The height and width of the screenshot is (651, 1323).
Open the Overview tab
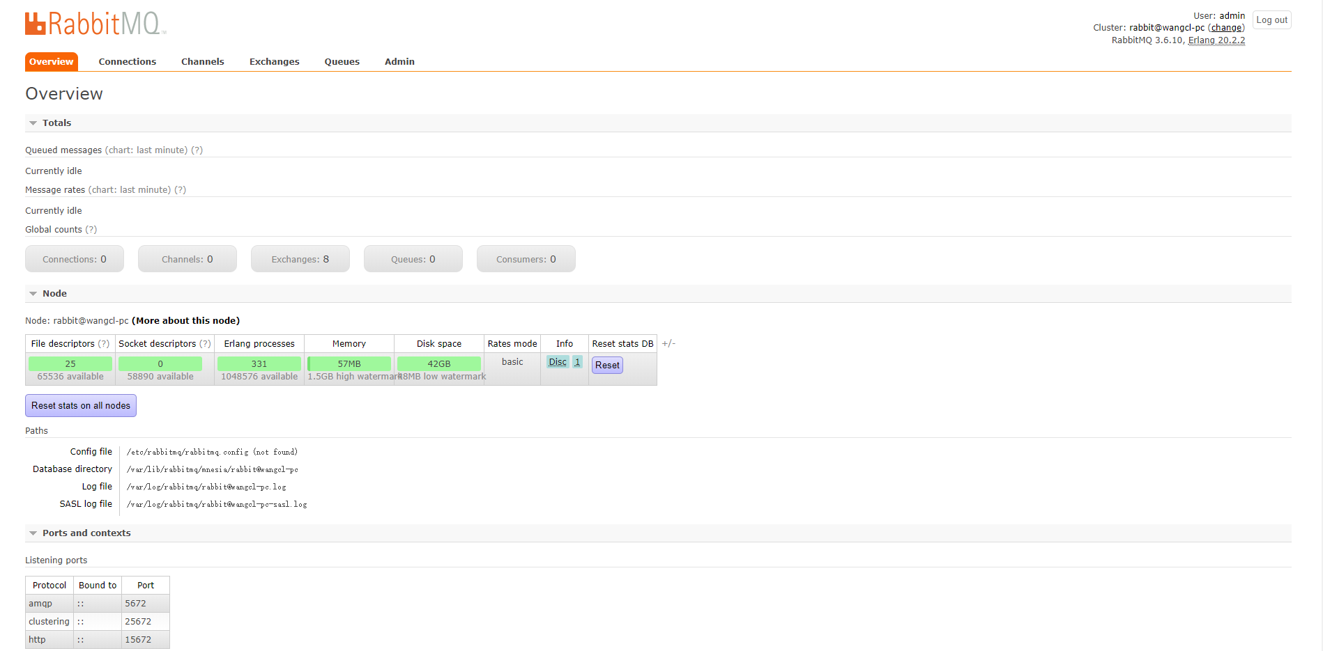coord(51,62)
